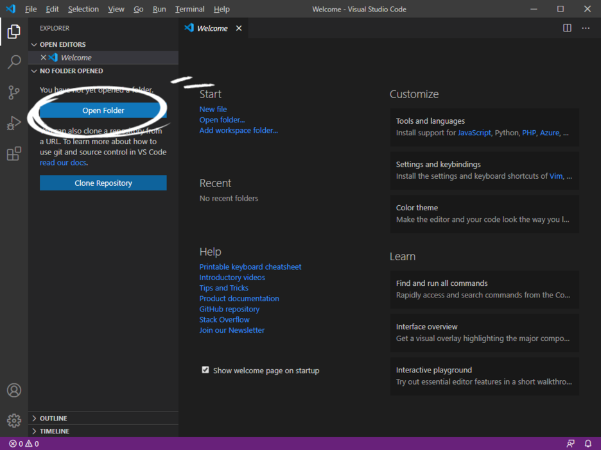Open the View menu
601x450 pixels.
tap(116, 9)
